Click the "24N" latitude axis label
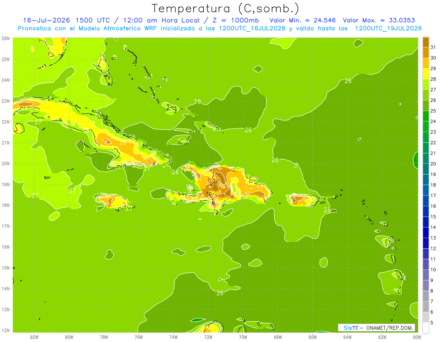 pos(5,80)
